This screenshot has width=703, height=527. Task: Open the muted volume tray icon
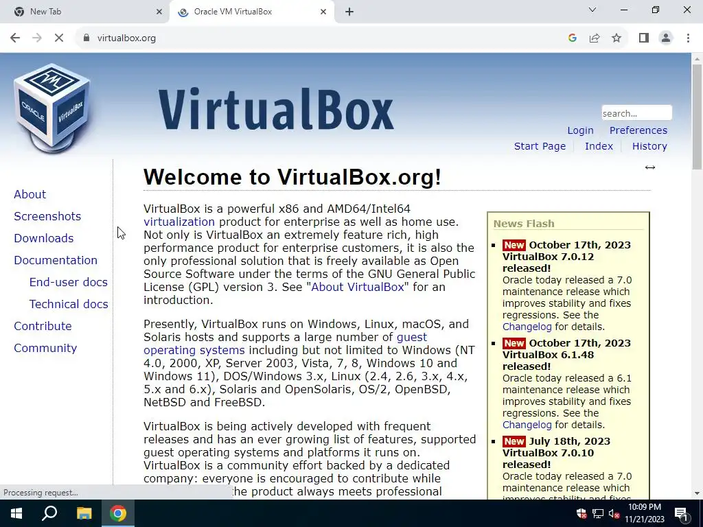pos(614,513)
